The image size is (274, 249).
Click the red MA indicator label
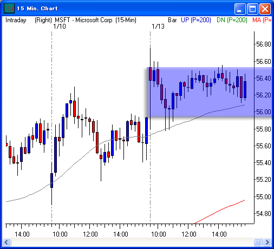click(x=262, y=20)
